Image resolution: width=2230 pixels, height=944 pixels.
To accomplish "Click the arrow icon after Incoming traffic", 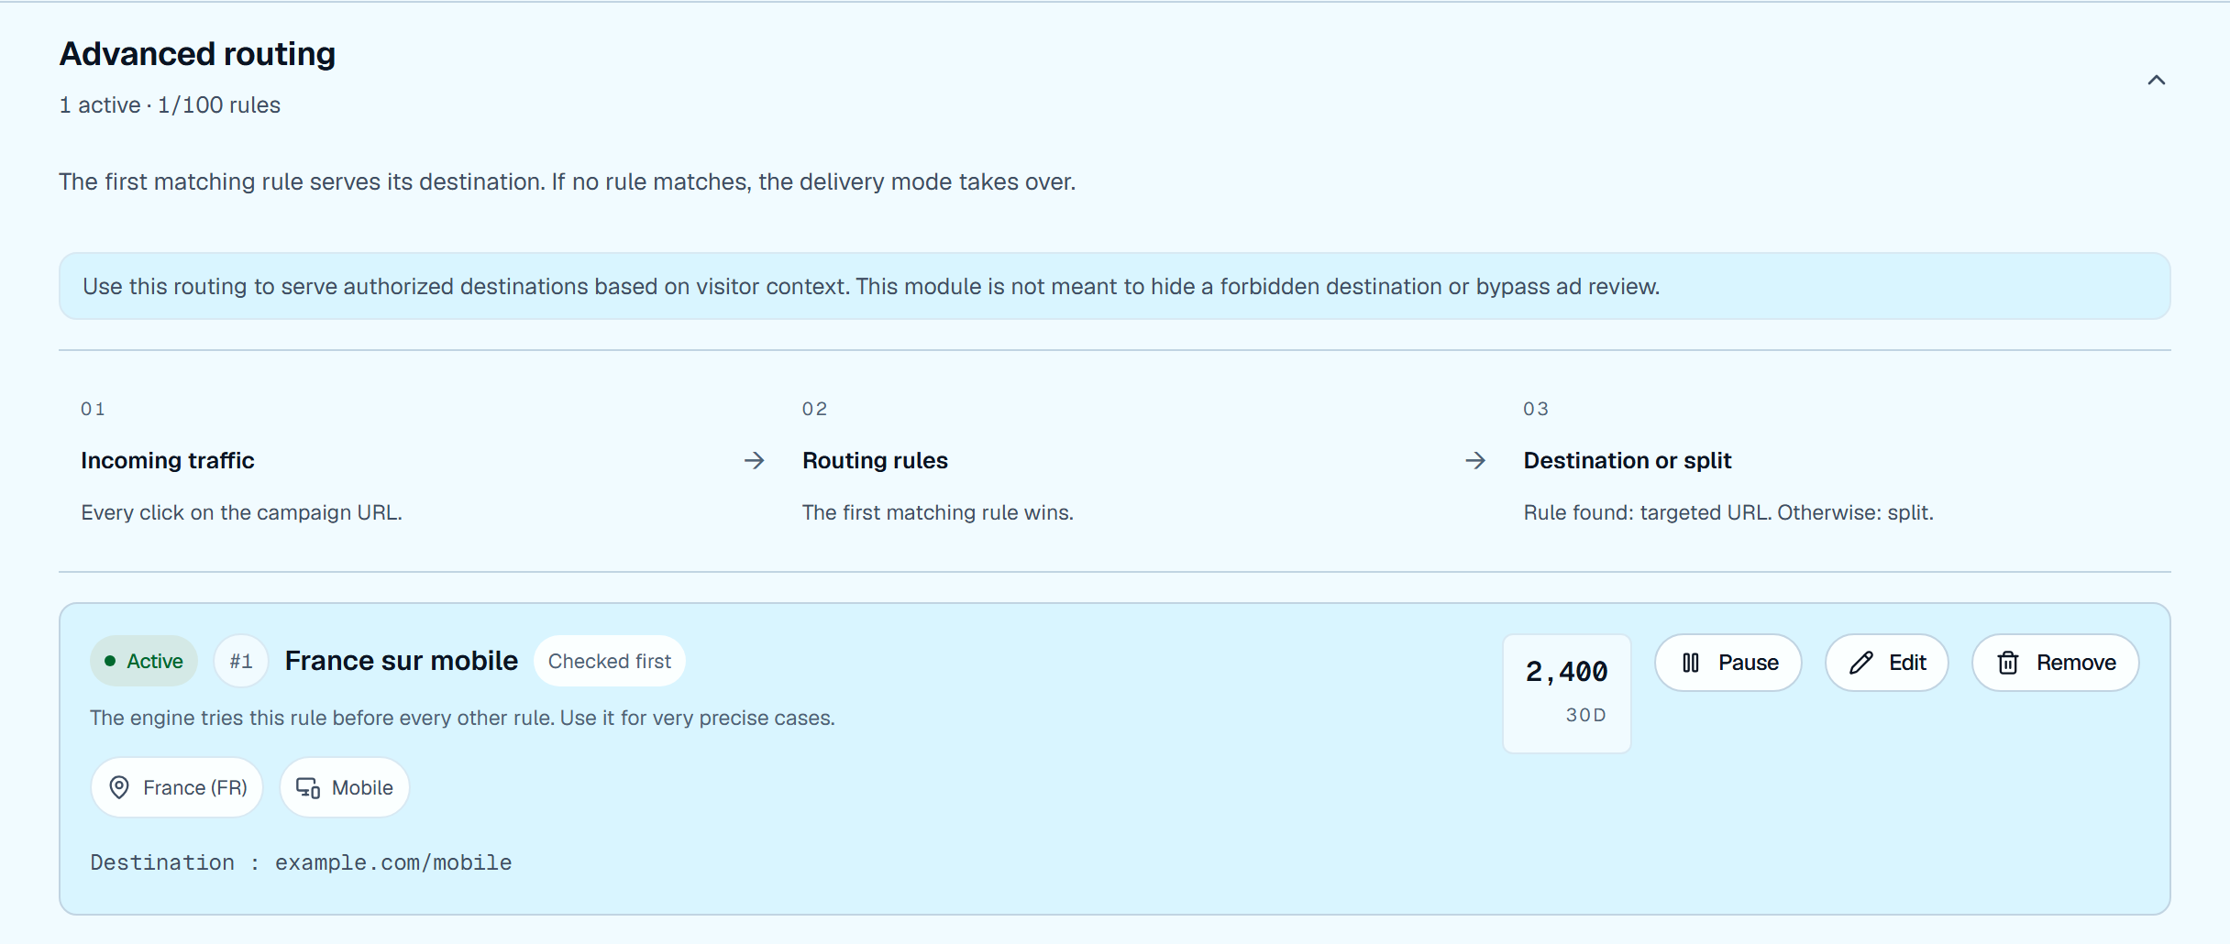I will pyautogui.click(x=755, y=460).
